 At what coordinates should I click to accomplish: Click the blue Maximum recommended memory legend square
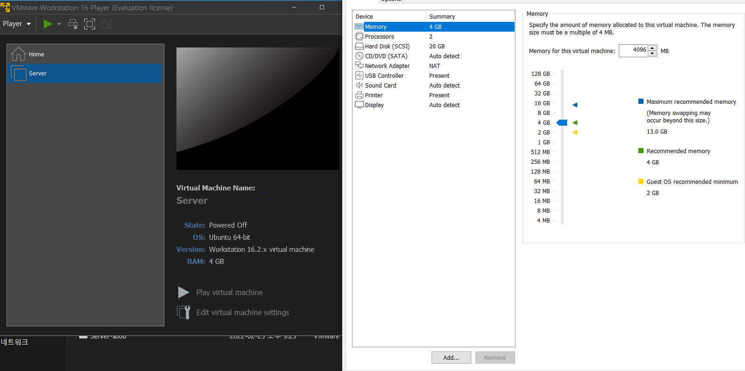pyautogui.click(x=641, y=101)
